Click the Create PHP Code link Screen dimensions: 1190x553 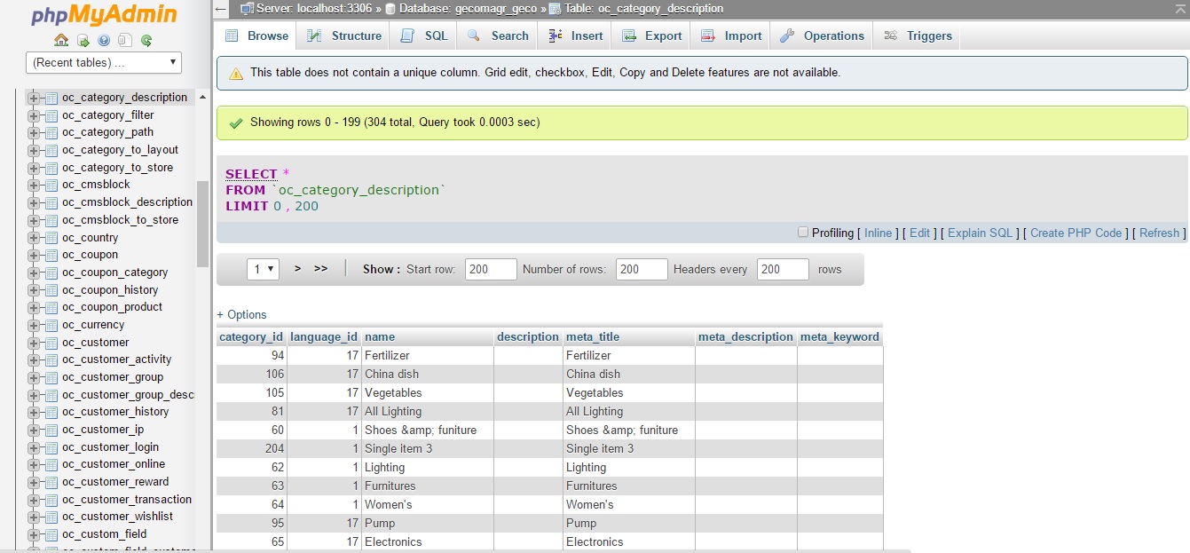pyautogui.click(x=1076, y=233)
